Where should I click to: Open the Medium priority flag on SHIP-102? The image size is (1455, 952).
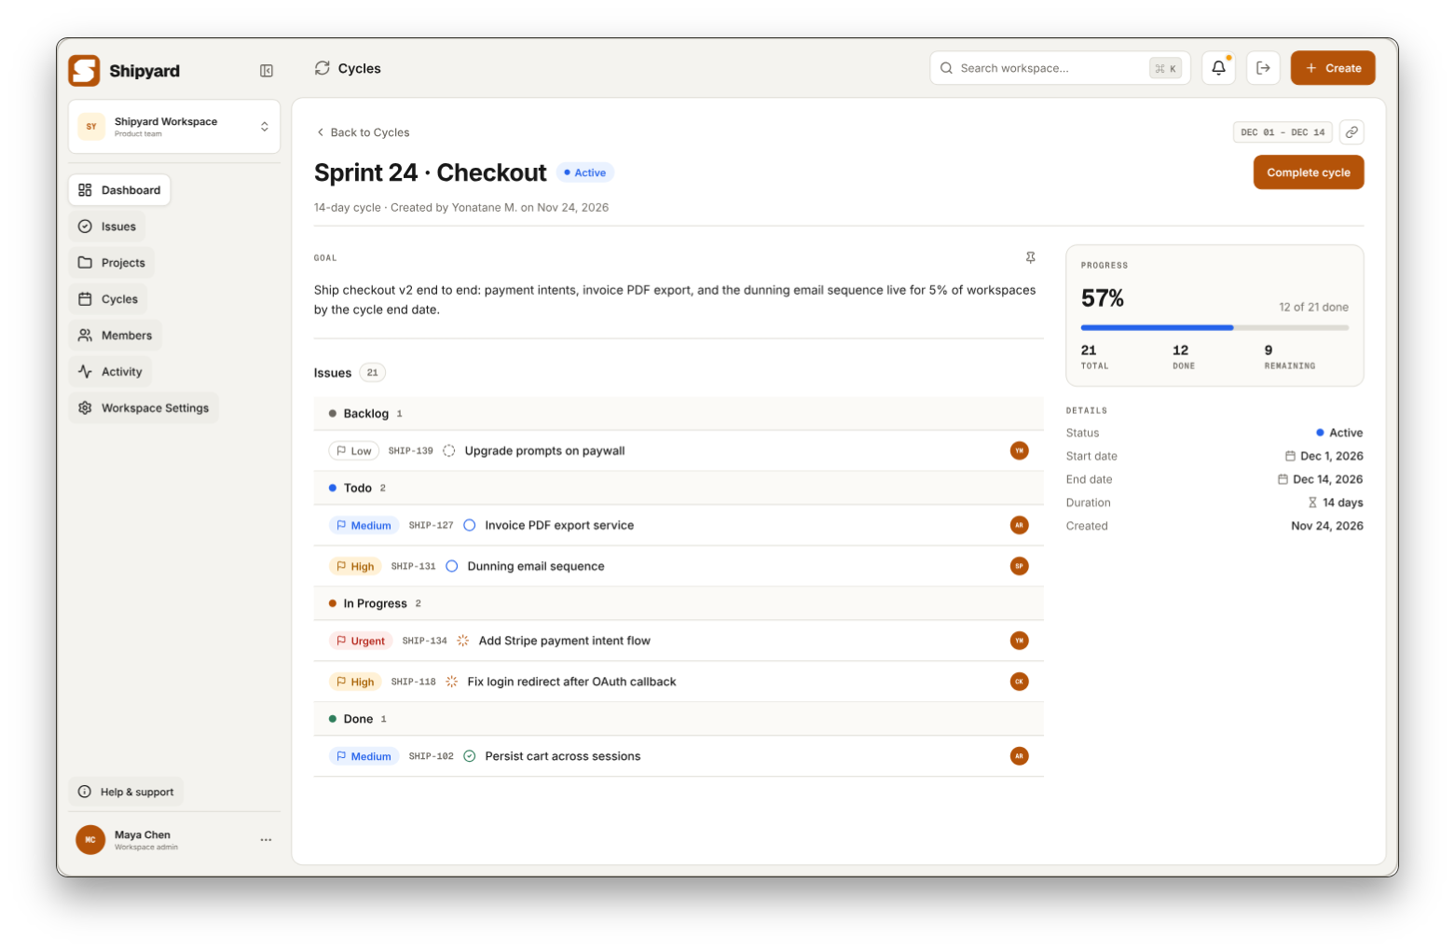(x=364, y=757)
